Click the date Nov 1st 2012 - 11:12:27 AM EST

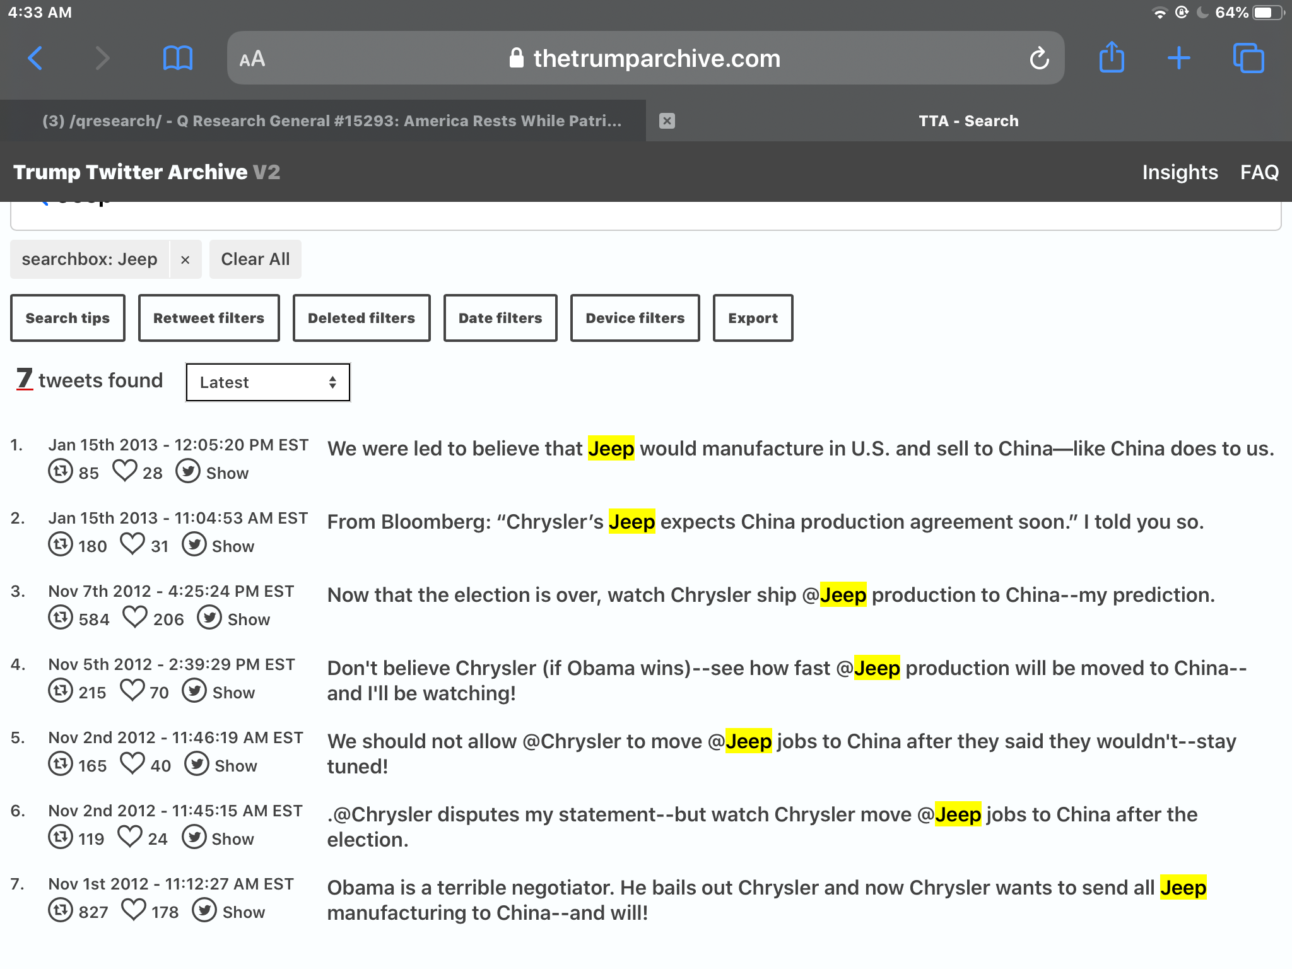coord(171,884)
